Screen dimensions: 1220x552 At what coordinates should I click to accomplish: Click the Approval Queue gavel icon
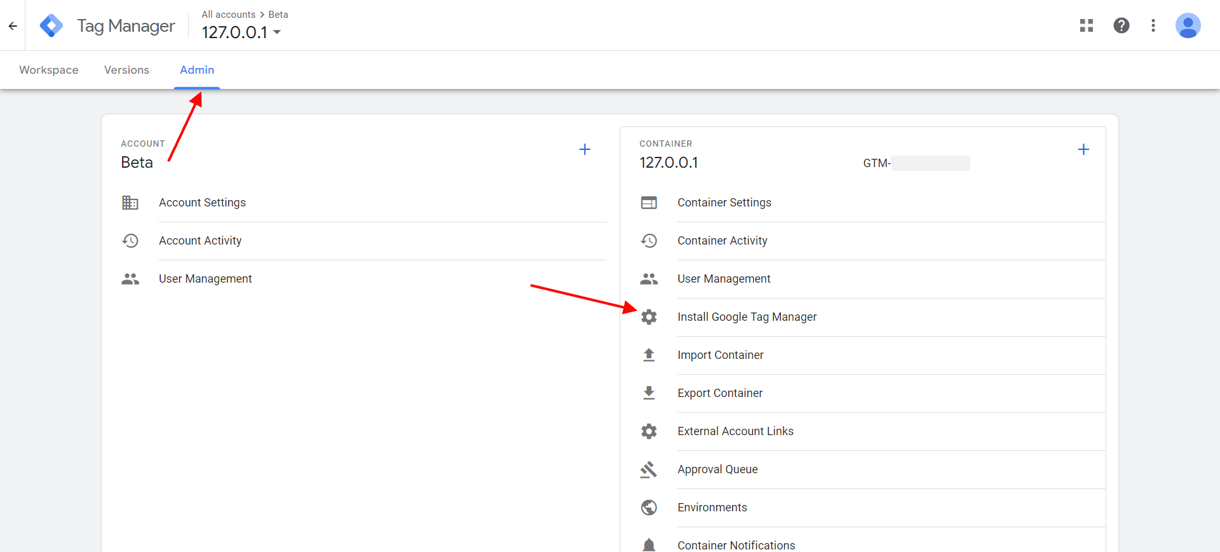click(x=649, y=469)
